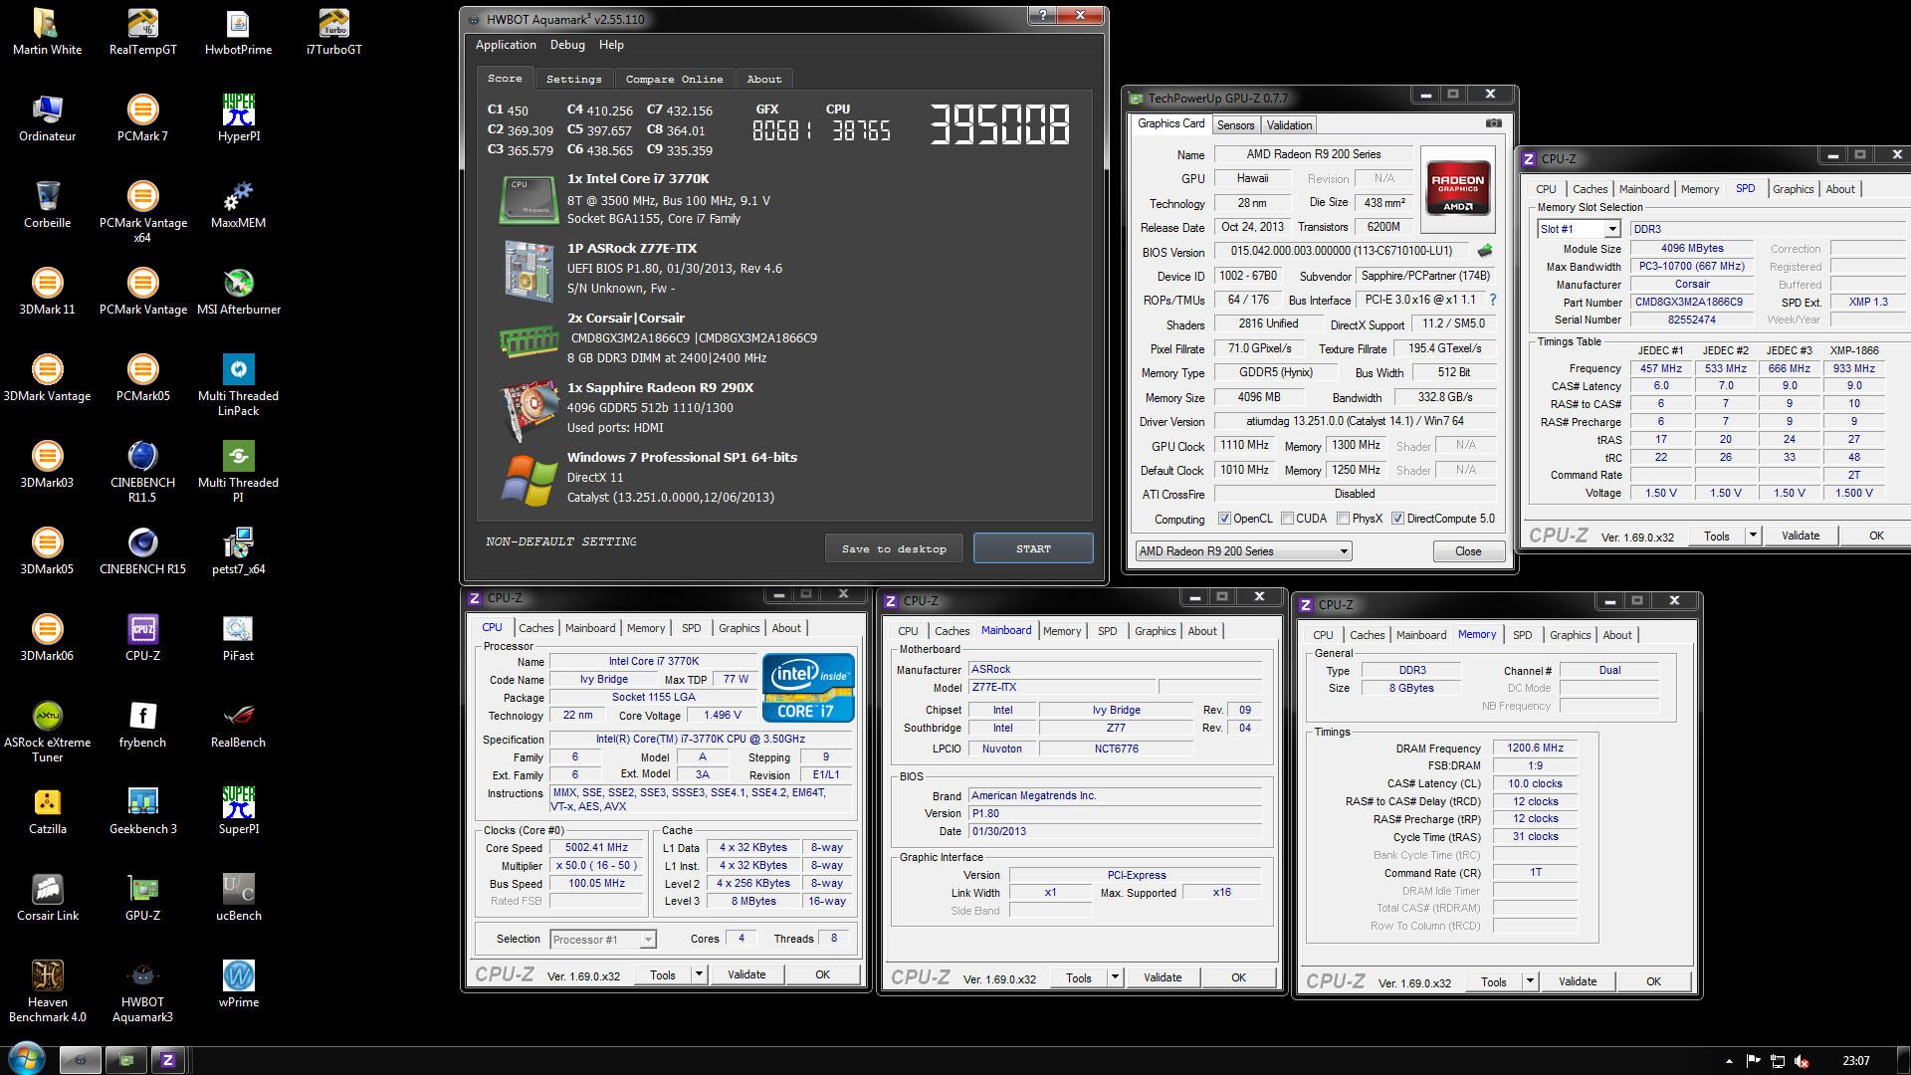1911x1075 pixels.
Task: Click Windows Start orb
Action: coord(26,1059)
